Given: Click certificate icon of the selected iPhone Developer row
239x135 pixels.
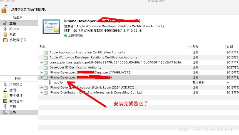Looking at the screenshot, I should click(46, 78).
